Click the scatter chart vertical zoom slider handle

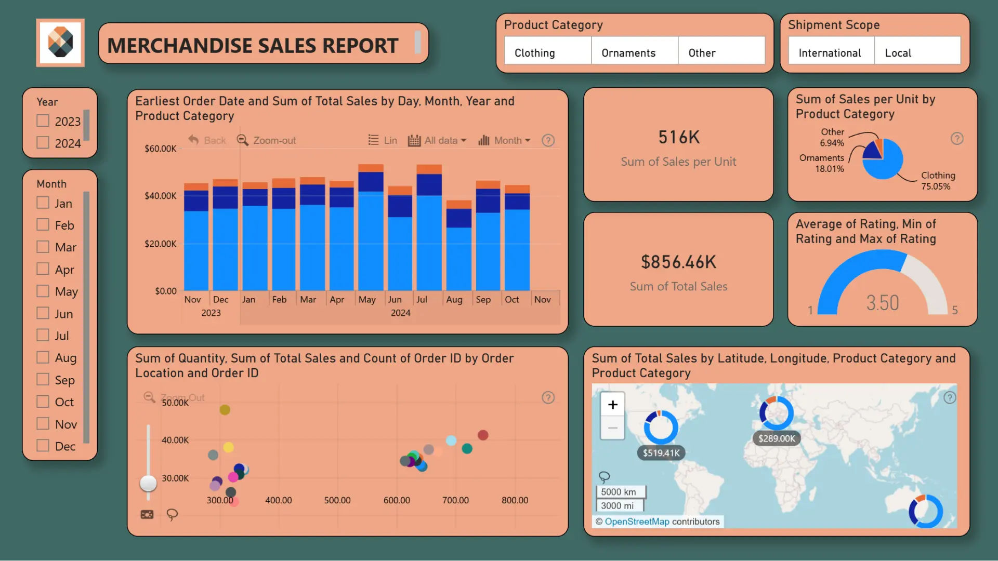(x=148, y=483)
